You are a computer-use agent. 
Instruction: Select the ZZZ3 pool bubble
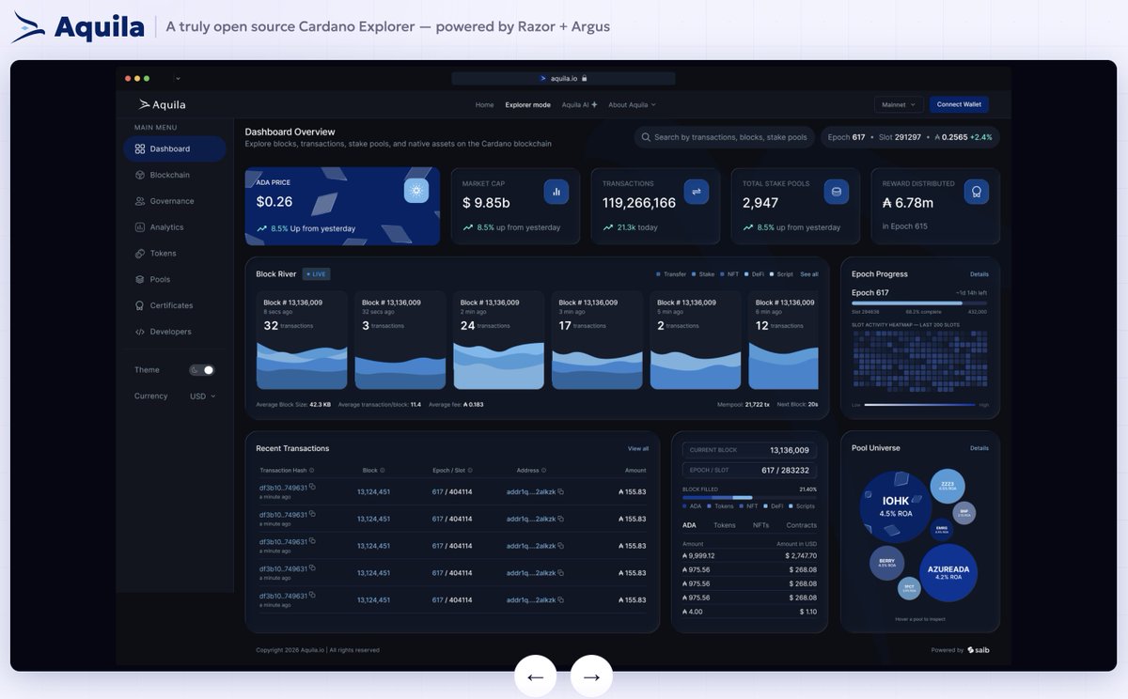click(948, 487)
